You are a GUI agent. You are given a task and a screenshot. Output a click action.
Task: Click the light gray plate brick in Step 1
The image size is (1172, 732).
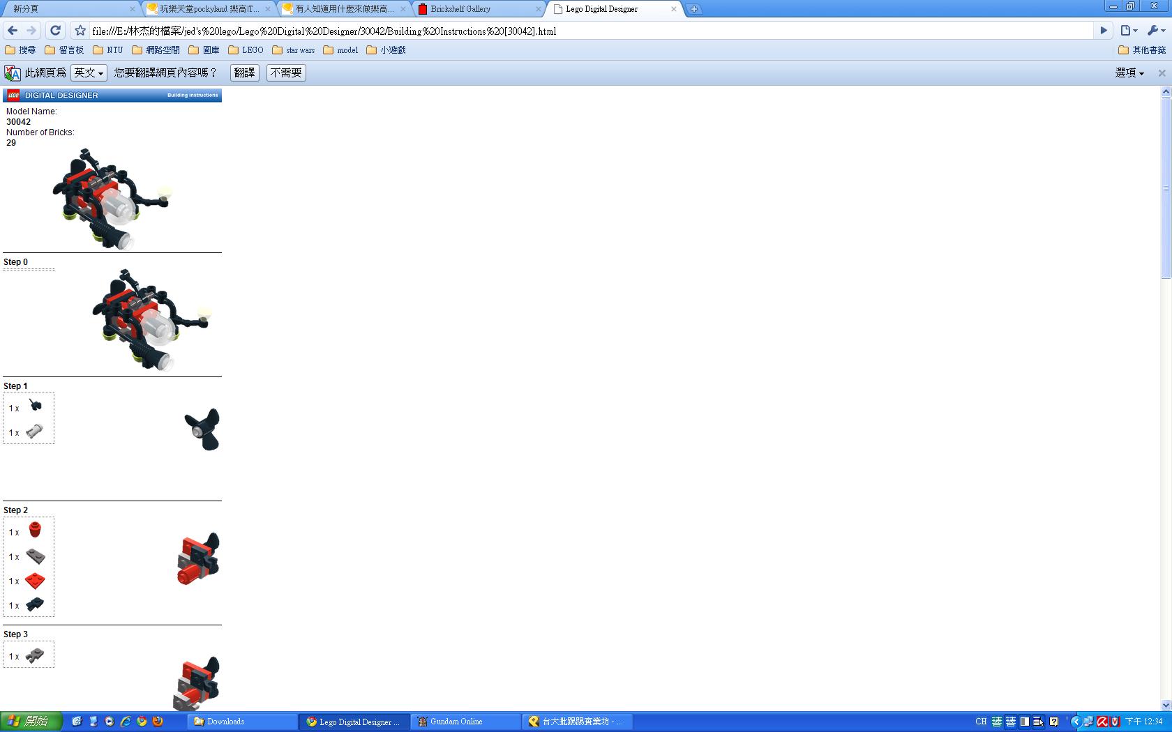click(34, 432)
